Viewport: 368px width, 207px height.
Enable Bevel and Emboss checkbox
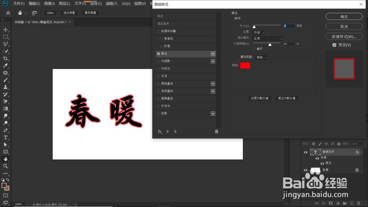point(158,31)
